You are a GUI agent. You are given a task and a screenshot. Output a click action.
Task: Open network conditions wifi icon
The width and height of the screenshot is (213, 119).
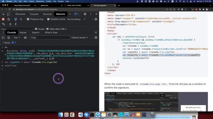[x=3, y=24]
